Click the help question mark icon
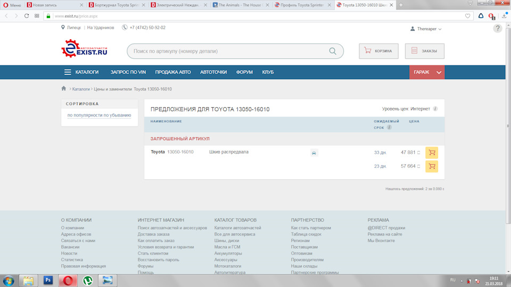Image resolution: width=511 pixels, height=287 pixels. [497, 28]
